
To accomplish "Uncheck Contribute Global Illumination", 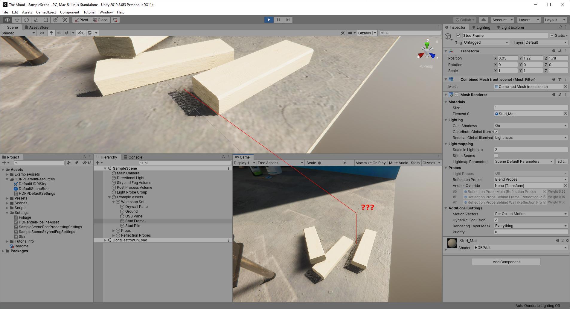I will [x=496, y=132].
